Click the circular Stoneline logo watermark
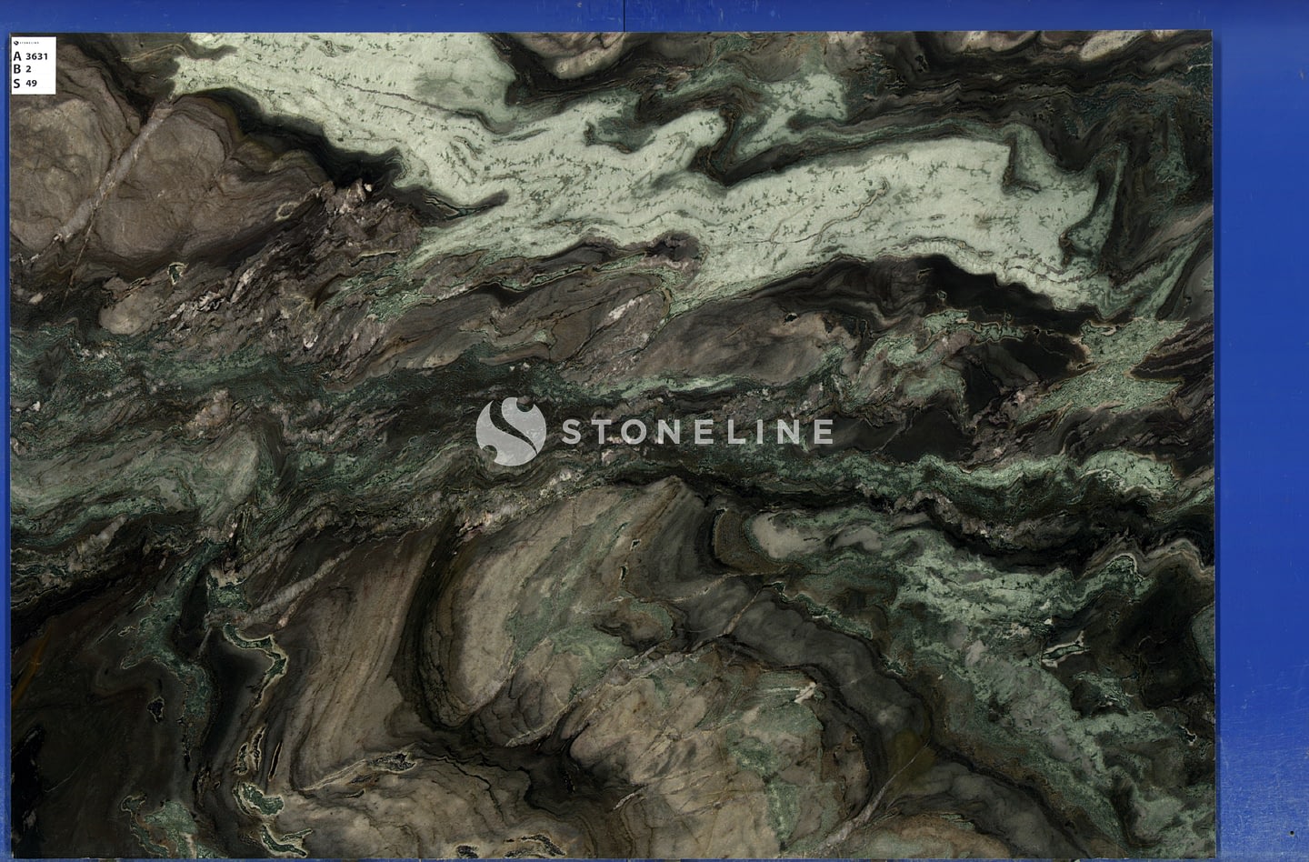1309x862 pixels. (x=511, y=431)
